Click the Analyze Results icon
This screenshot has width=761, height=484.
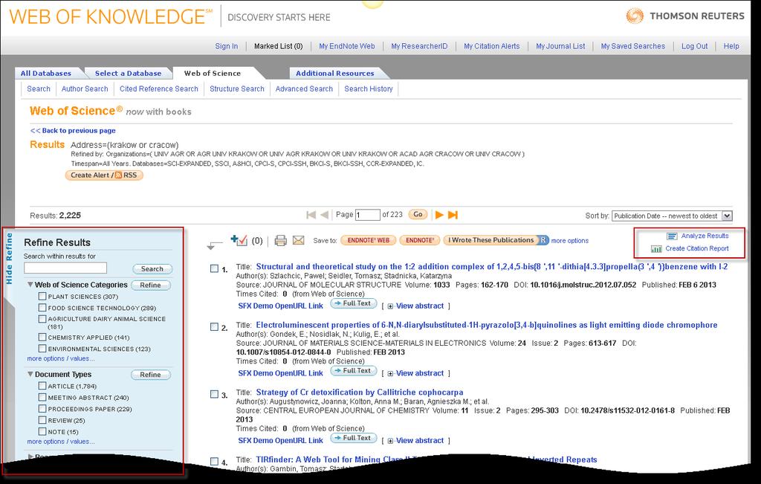(672, 236)
